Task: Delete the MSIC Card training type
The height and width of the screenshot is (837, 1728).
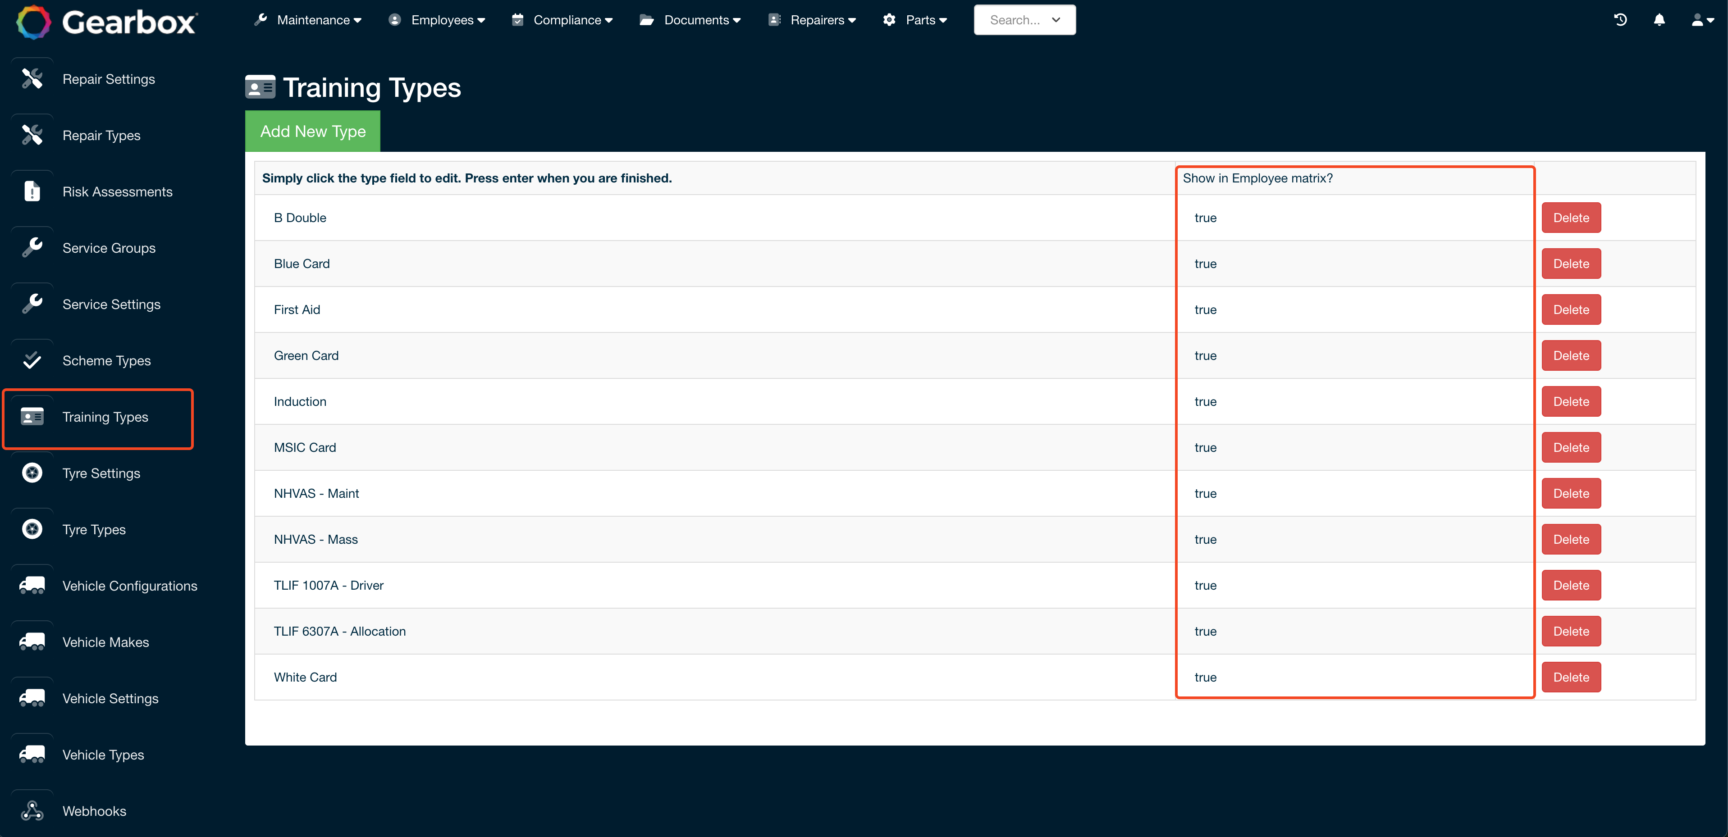Action: point(1571,447)
